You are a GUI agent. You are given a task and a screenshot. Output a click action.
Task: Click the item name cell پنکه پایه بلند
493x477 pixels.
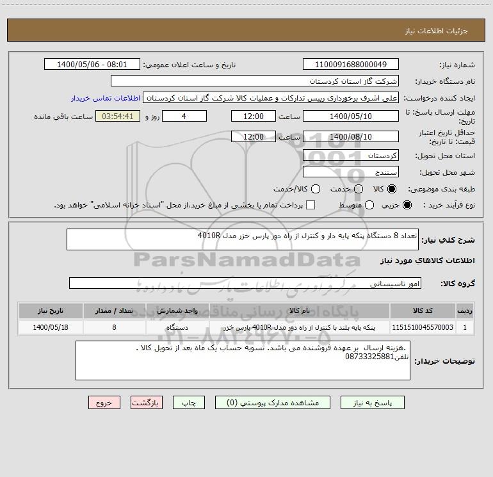click(x=300, y=327)
